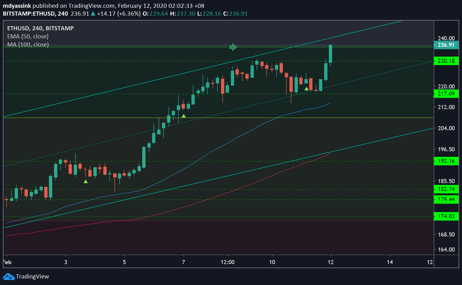Image resolution: width=462 pixels, height=285 pixels.
Task: Click the 164.00 price axis tick
Action: point(446,249)
